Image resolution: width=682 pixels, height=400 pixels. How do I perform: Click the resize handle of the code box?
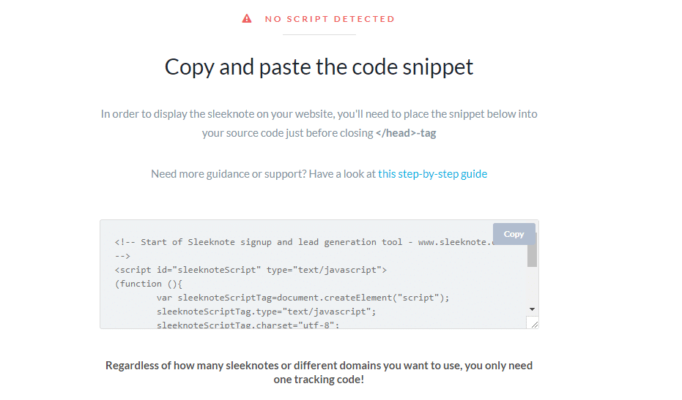point(533,323)
